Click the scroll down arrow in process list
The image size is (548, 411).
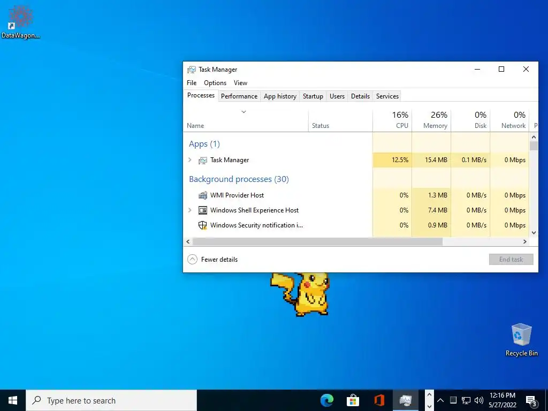tap(534, 233)
